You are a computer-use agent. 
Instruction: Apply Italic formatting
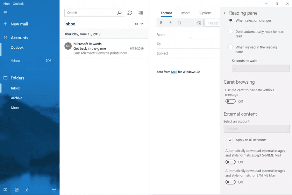[x=170, y=23]
